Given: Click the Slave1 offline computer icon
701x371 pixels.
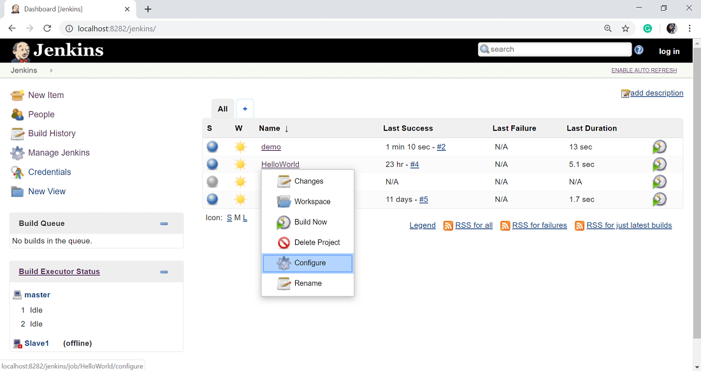Looking at the screenshot, I should coord(17,344).
